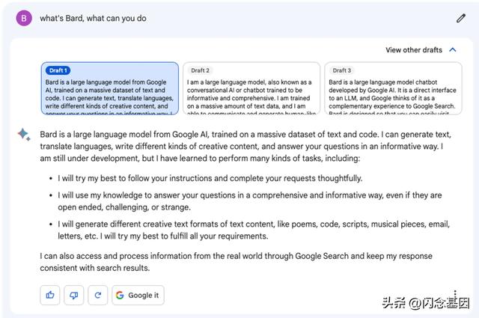Click the bullet about creative text formats

pos(247,230)
